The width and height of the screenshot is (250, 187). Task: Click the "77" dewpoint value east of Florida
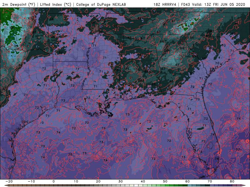(238, 150)
